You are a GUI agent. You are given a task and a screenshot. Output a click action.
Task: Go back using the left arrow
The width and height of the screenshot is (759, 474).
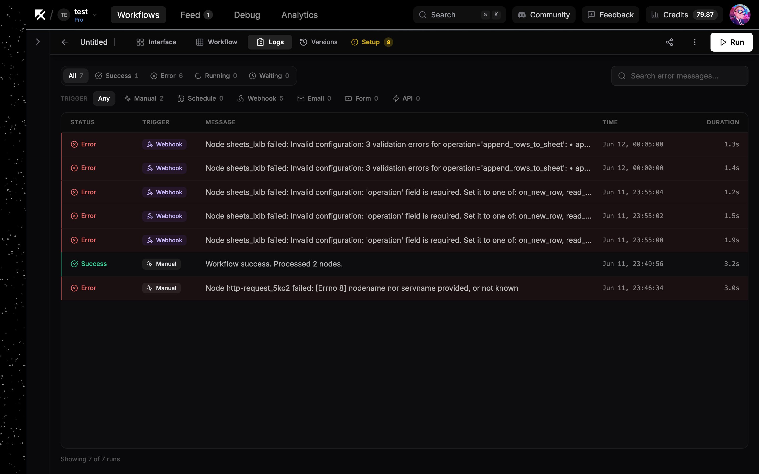pyautogui.click(x=65, y=42)
